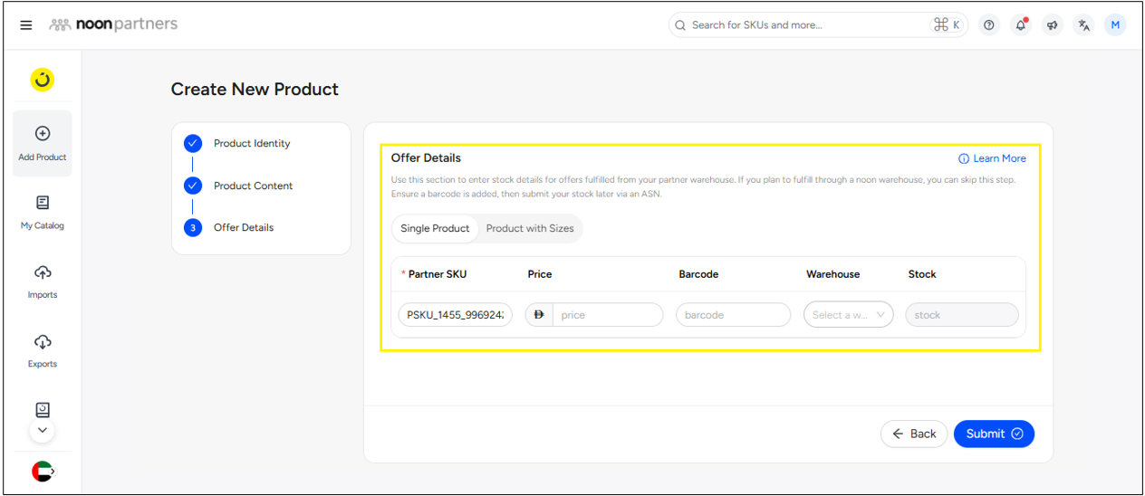Click the Add Product sidebar icon
Viewport: 1145px width, 496px height.
tap(43, 143)
